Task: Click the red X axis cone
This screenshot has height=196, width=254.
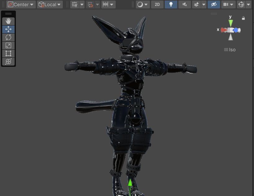Action: pyautogui.click(x=224, y=30)
